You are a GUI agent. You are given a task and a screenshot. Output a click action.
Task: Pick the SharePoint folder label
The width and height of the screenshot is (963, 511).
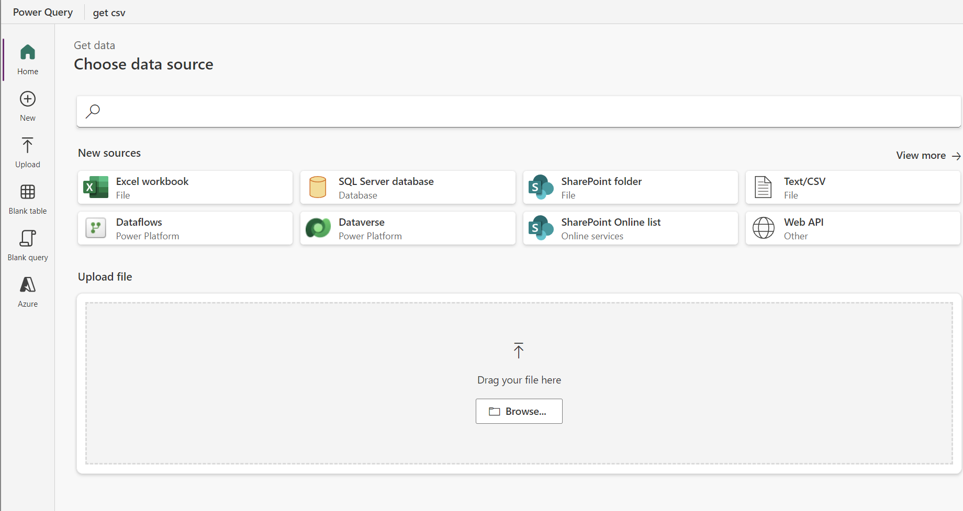(601, 181)
